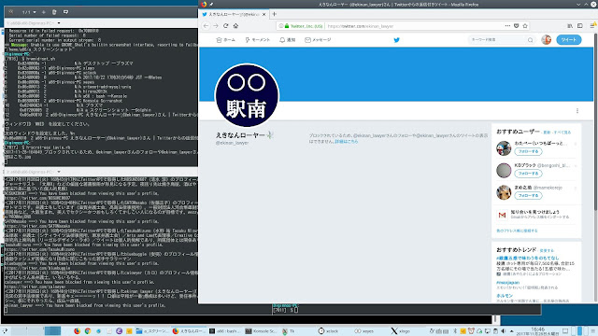The image size is (598, 336).
Task: Switch to a66 : bash taskbar entry
Action: click(225, 331)
